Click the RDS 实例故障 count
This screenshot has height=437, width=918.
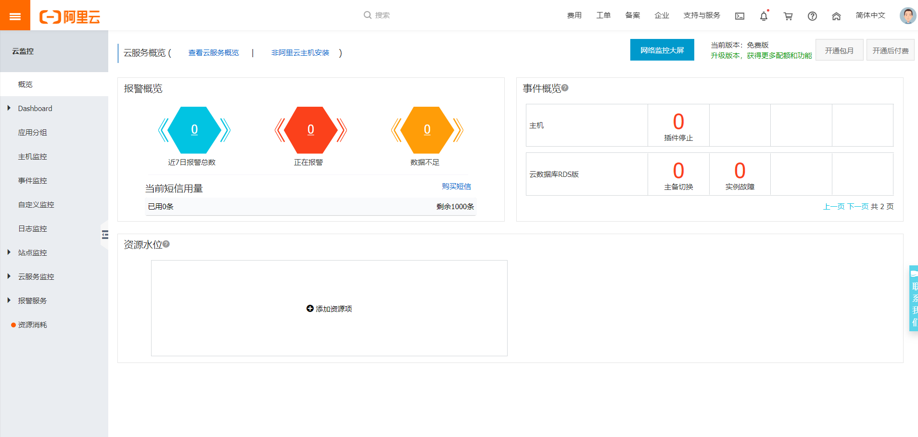(x=740, y=171)
